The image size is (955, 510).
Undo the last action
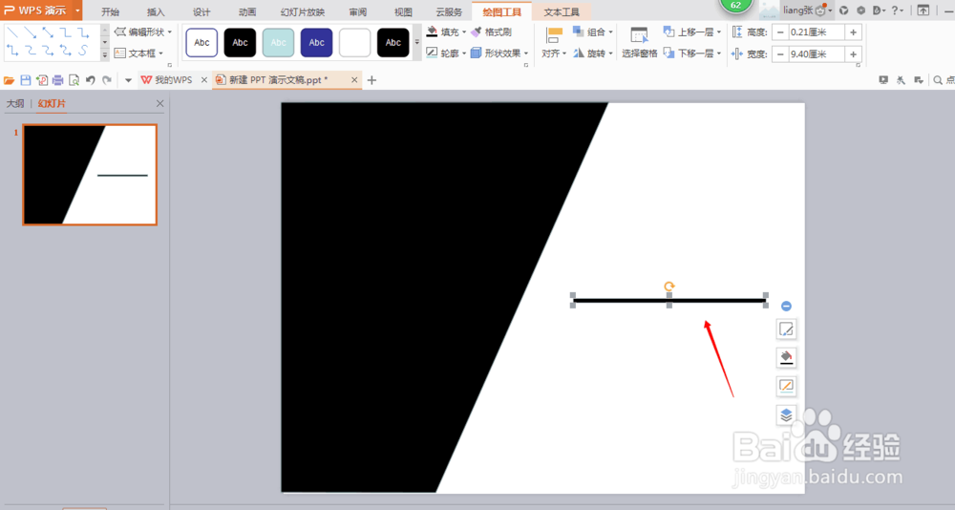(x=90, y=80)
